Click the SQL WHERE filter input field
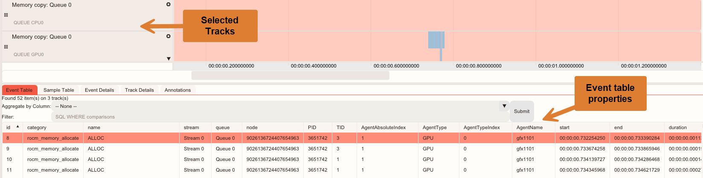 (x=279, y=117)
